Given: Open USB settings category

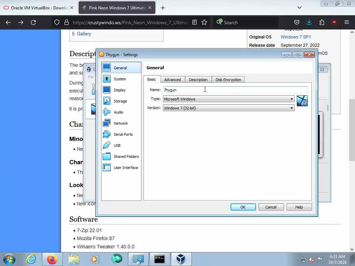Looking at the screenshot, I should (121, 145).
